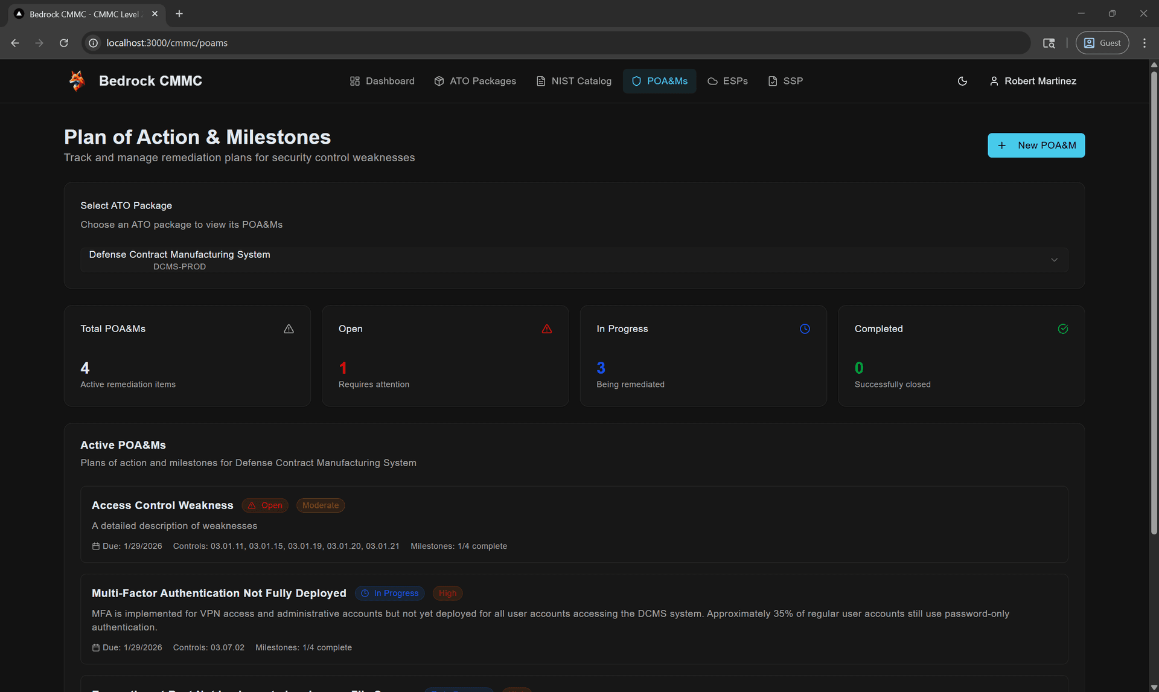Expand the ATO package dropdown chevron
The width and height of the screenshot is (1159, 692).
click(x=1054, y=260)
